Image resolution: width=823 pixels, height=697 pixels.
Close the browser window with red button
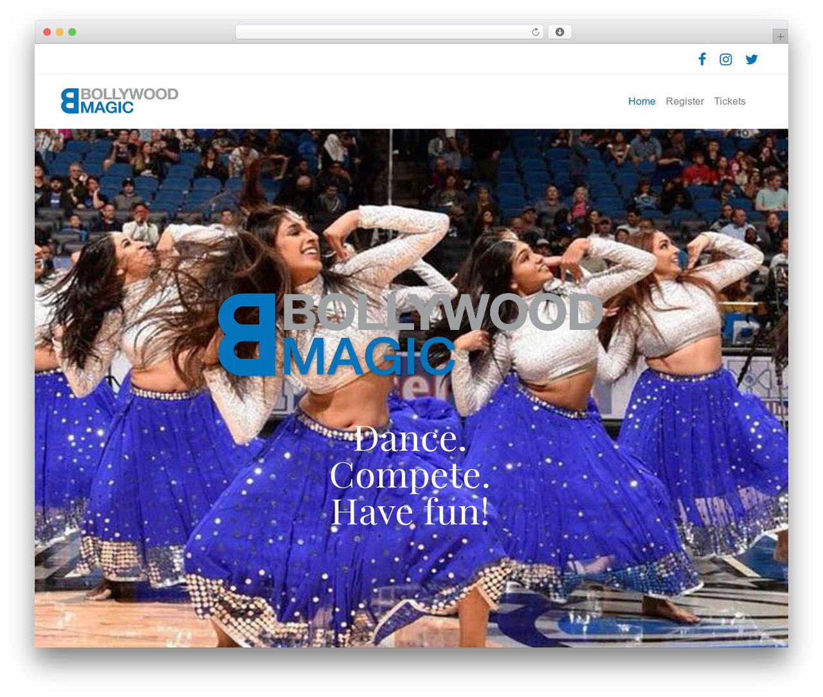click(x=47, y=32)
